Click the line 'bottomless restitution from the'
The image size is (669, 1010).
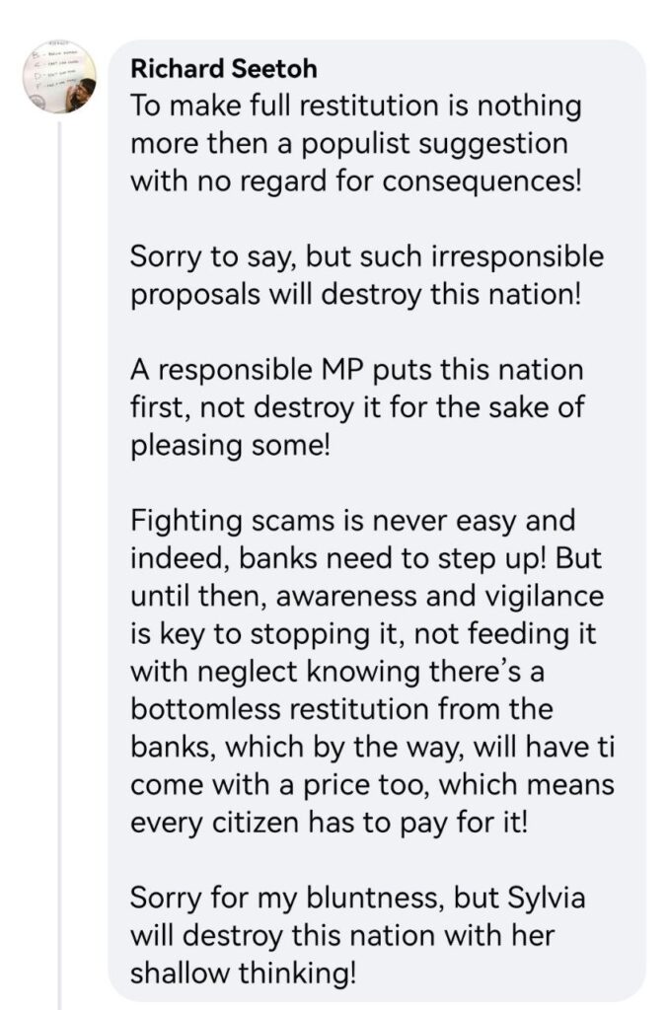(341, 708)
